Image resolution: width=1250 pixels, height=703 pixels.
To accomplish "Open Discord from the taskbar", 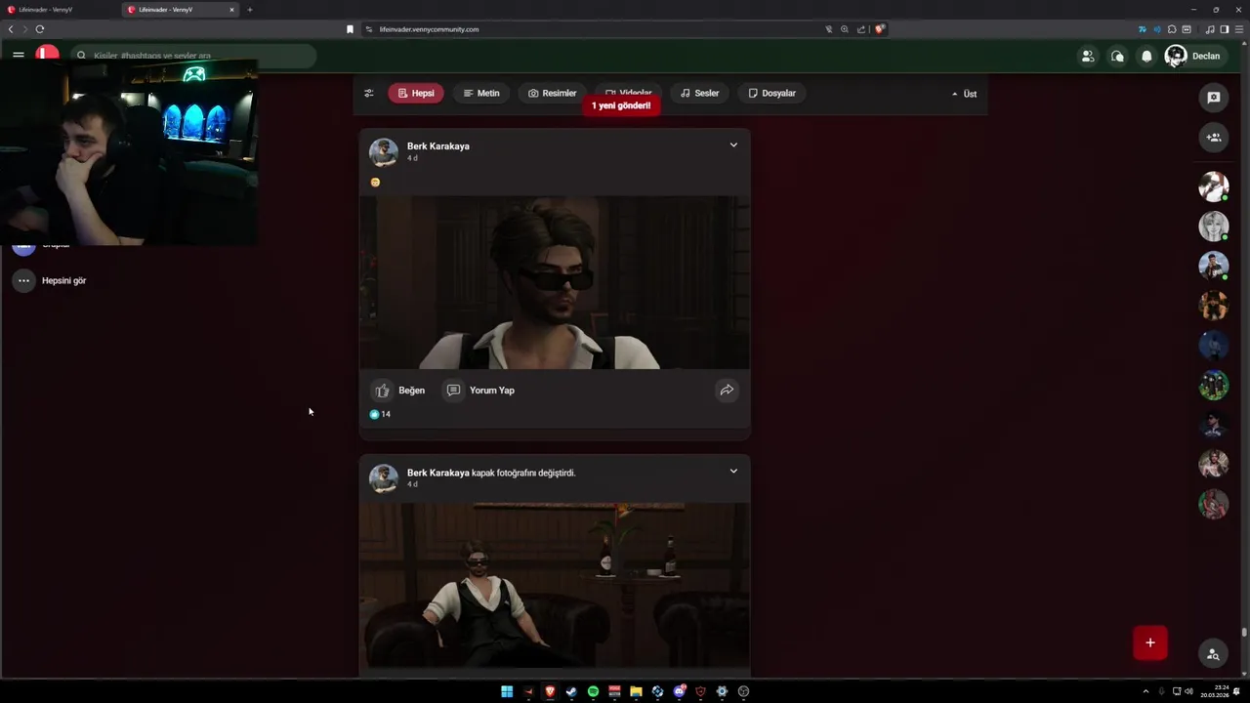I will (679, 691).
